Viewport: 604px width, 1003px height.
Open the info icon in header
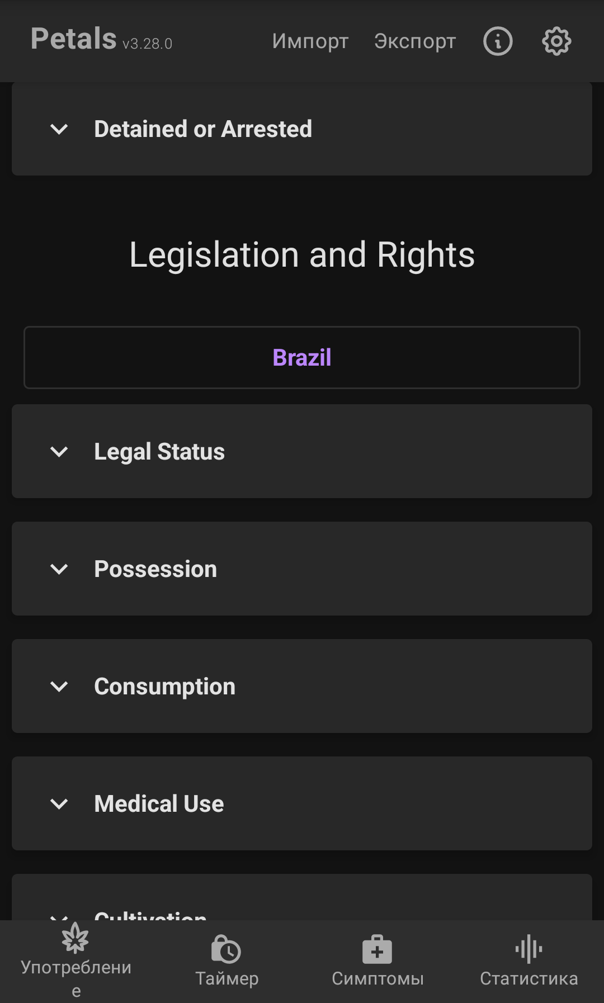tap(498, 41)
